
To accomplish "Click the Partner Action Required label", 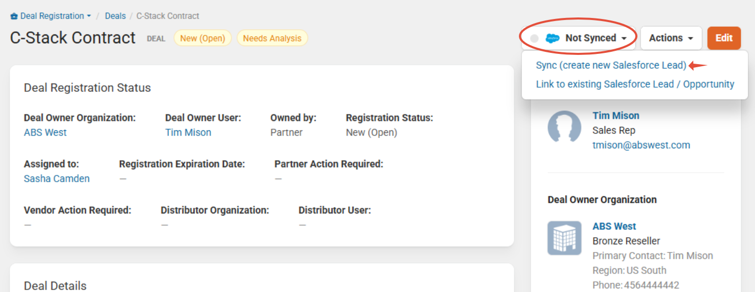I will point(329,164).
